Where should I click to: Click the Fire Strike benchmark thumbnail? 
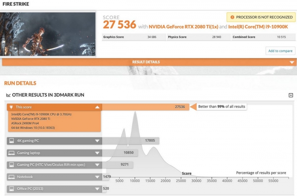pos(48,34)
